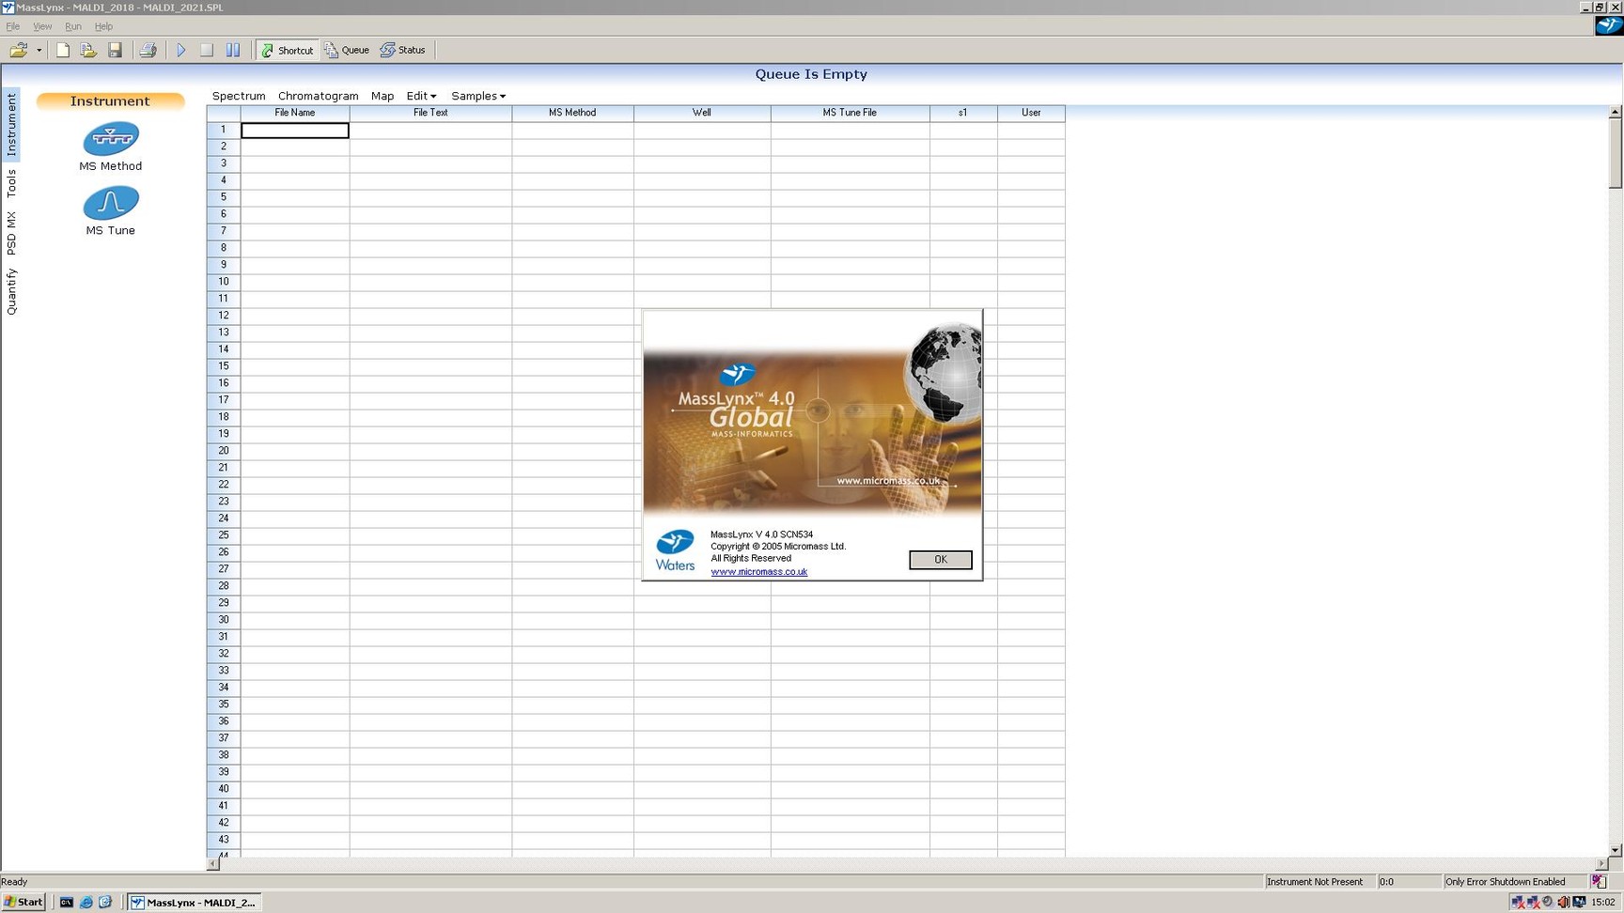1624x913 pixels.
Task: Open the www.micromass.co.uk link
Action: pos(757,571)
